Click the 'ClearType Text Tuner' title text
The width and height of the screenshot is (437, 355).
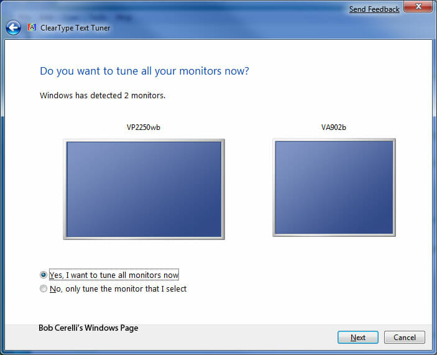75,28
